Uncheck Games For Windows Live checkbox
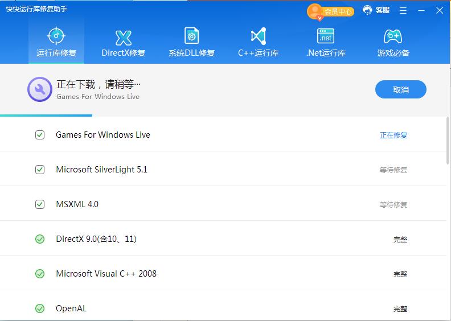 40,135
